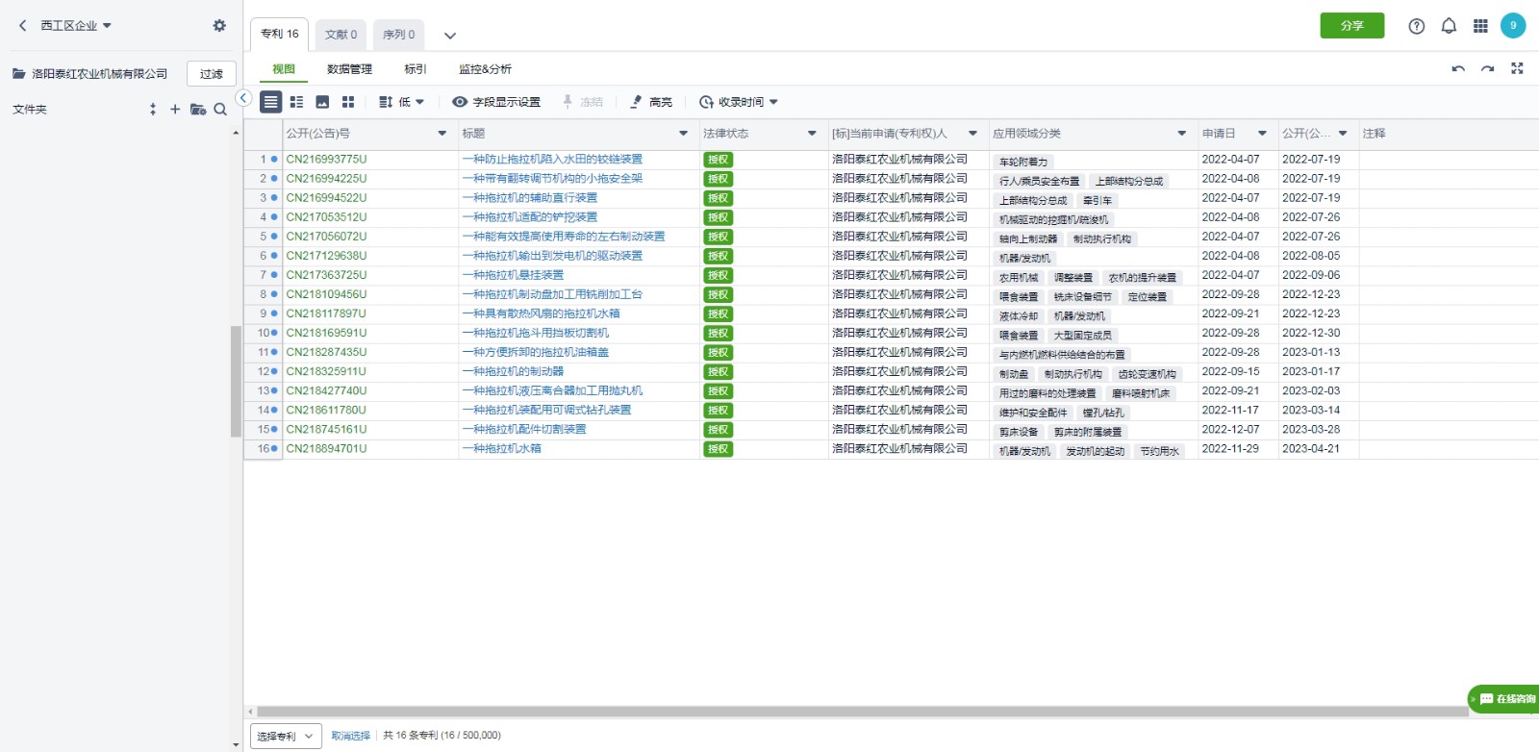The height and width of the screenshot is (752, 1539).
Task: Open the 收录时间 sort dropdown
Action: point(739,102)
